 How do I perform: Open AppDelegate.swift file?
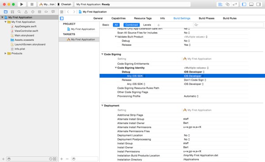click(25, 26)
